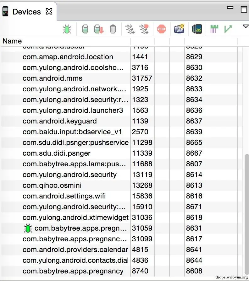This screenshot has width=249, height=281.
Task: Select process com.yulong.android.security:r...
Action: click(x=75, y=100)
